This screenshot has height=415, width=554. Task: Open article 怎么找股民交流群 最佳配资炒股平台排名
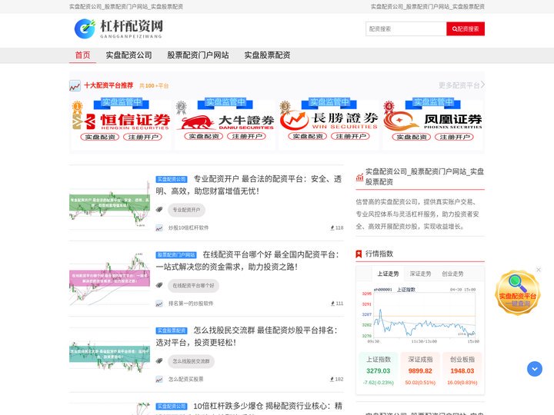[x=247, y=337]
